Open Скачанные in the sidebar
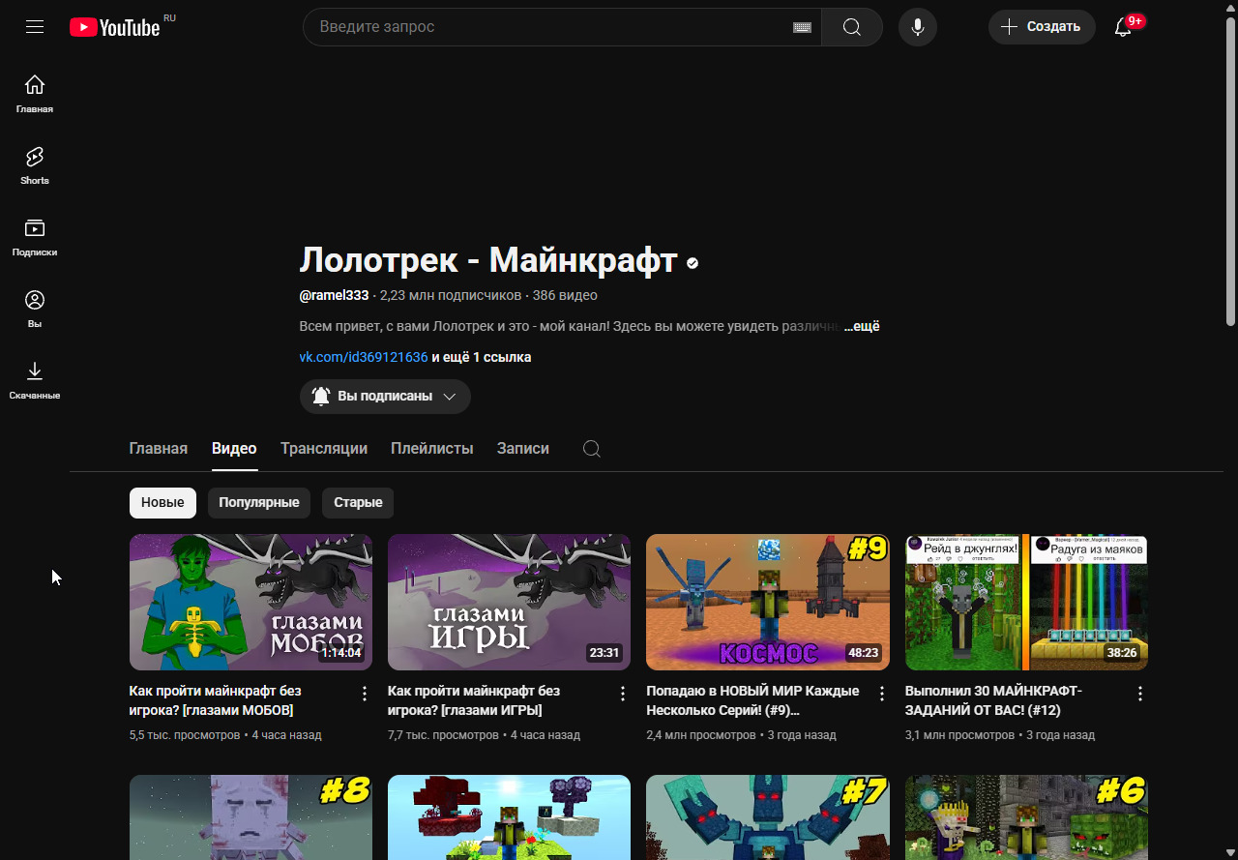The image size is (1238, 860). pyautogui.click(x=35, y=380)
